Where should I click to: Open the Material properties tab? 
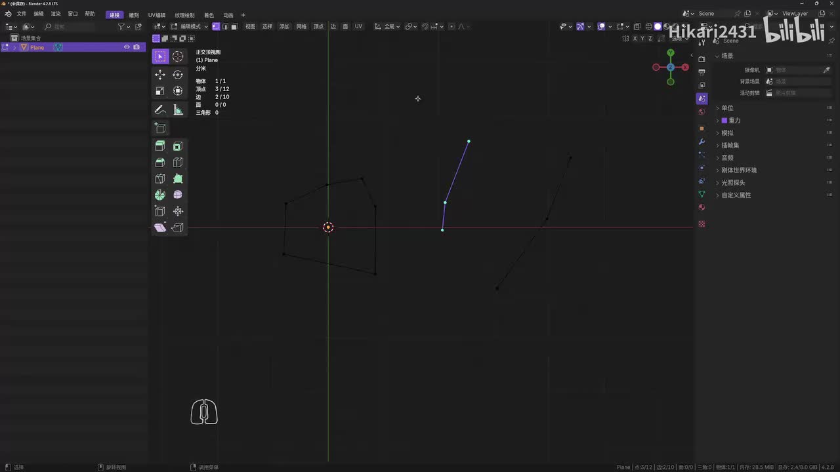(702, 207)
